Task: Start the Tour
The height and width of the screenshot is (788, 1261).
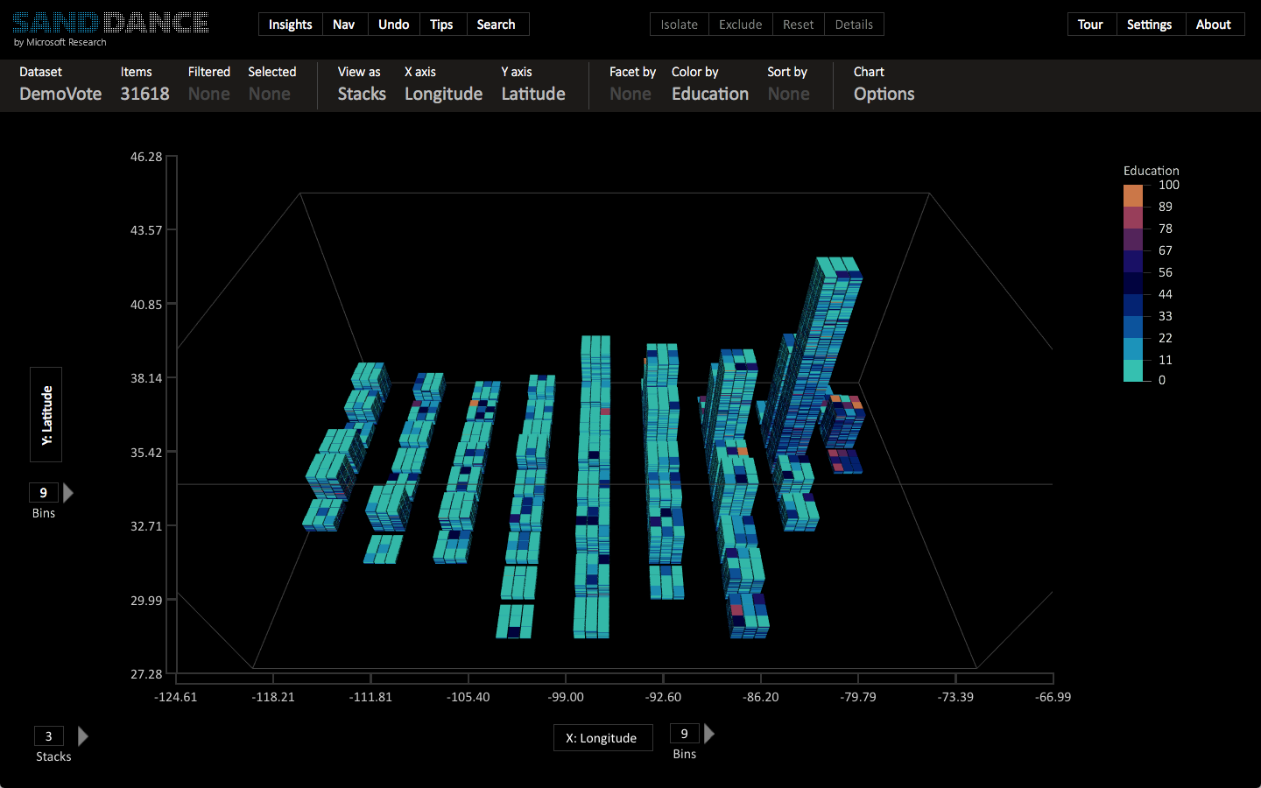Action: 1090,25
